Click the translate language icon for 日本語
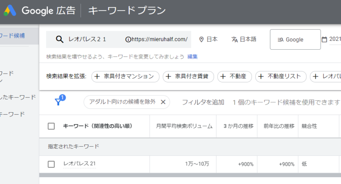The width and height of the screenshot is (341, 184). (234, 40)
